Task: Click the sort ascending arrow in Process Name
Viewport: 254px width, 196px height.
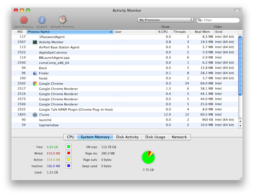Action: click(111, 32)
